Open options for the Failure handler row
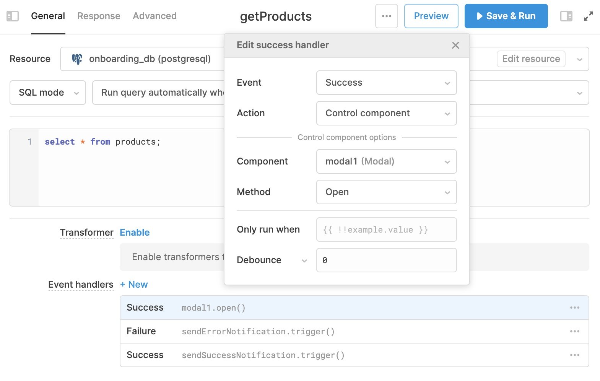Viewport: 600px width, 381px height. (575, 331)
